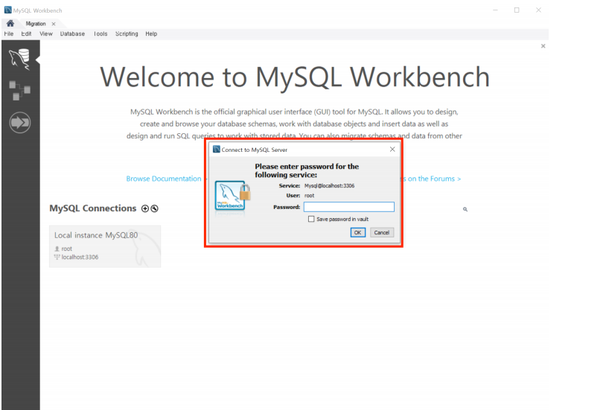The width and height of the screenshot is (606, 410).
Task: Open the Models sidebar icon
Action: pyautogui.click(x=19, y=91)
